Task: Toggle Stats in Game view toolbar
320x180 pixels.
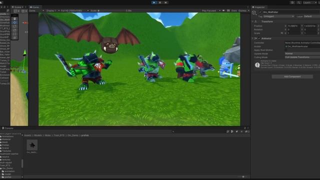Action: point(234,10)
